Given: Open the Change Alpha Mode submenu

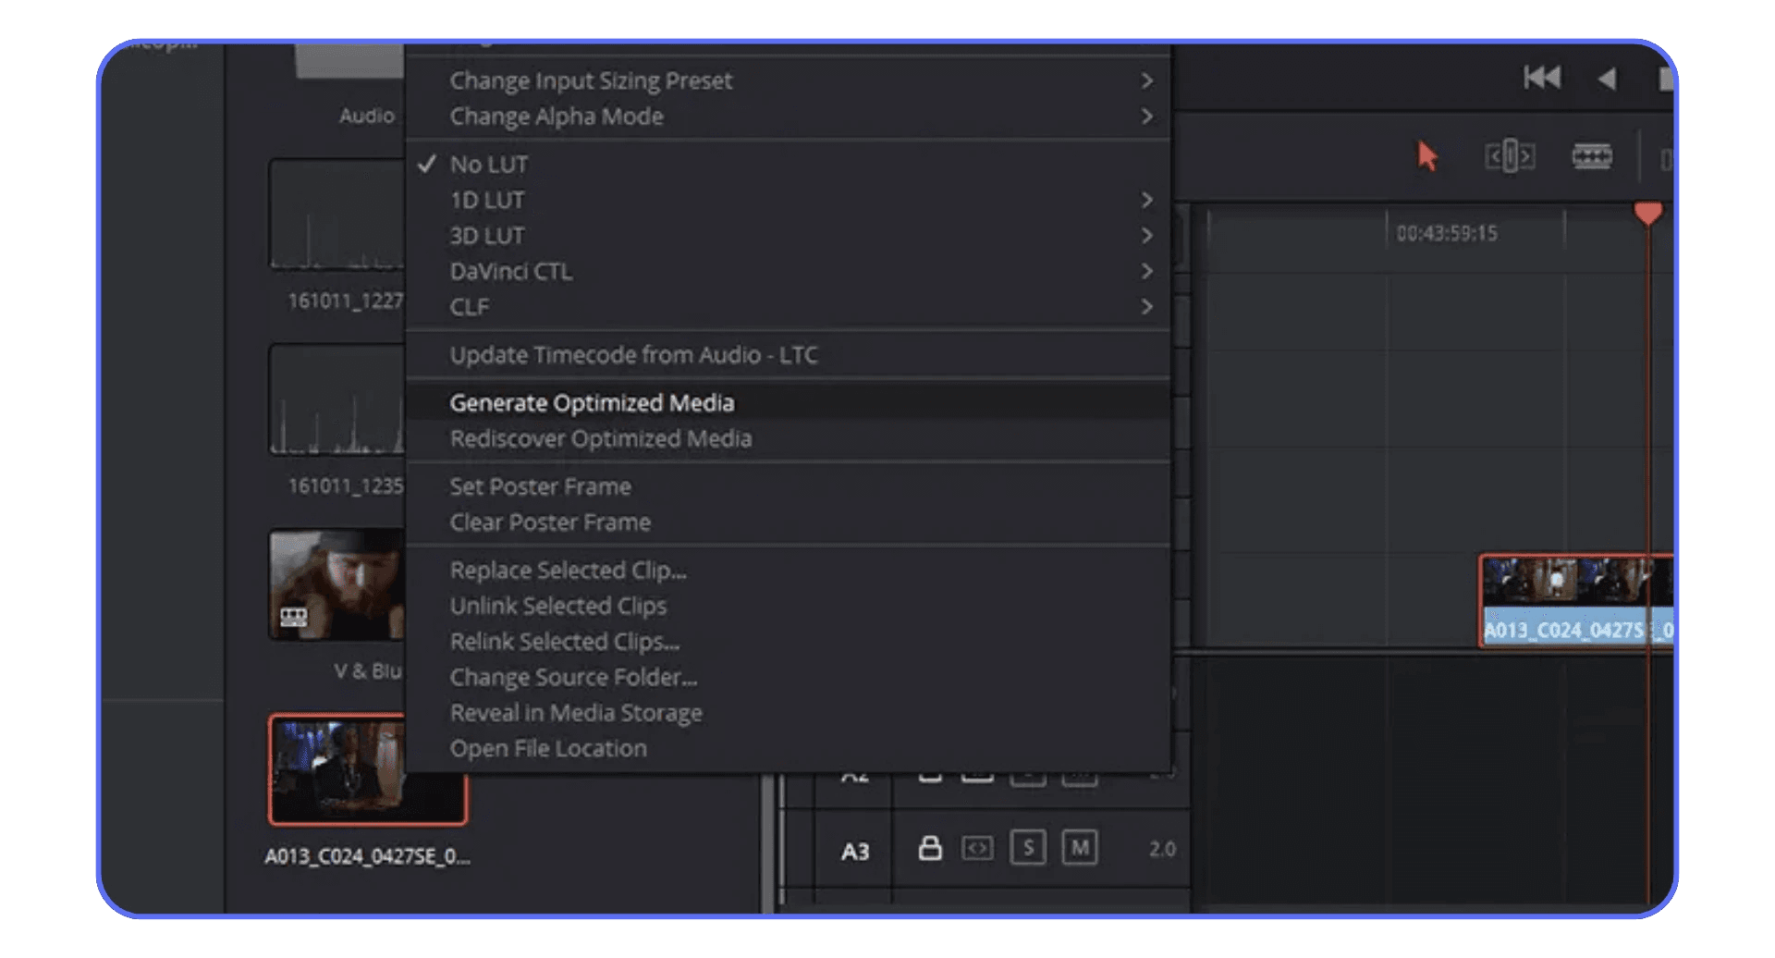Looking at the screenshot, I should (x=556, y=117).
